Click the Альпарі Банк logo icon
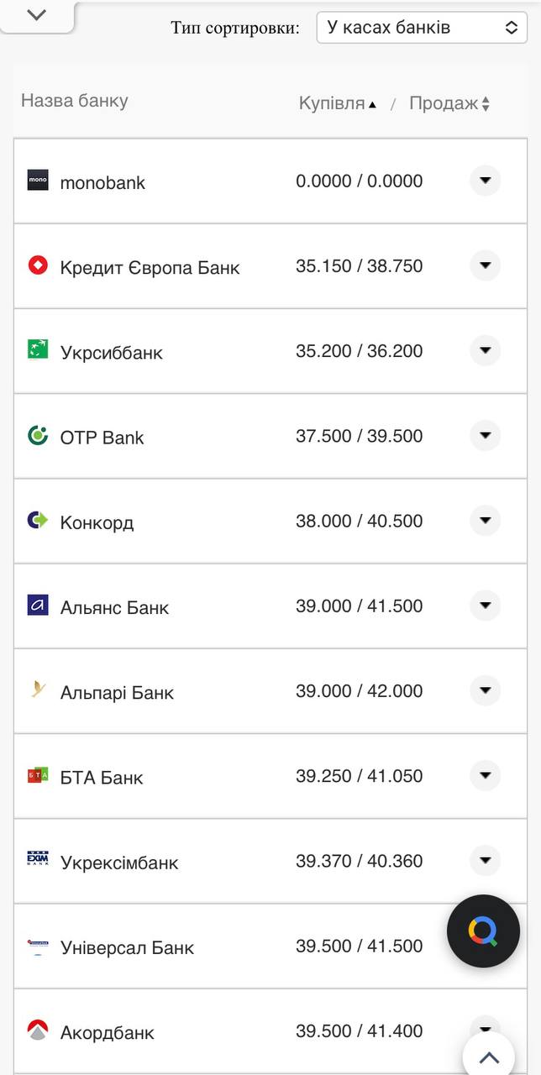The image size is (541, 1075). [x=37, y=690]
